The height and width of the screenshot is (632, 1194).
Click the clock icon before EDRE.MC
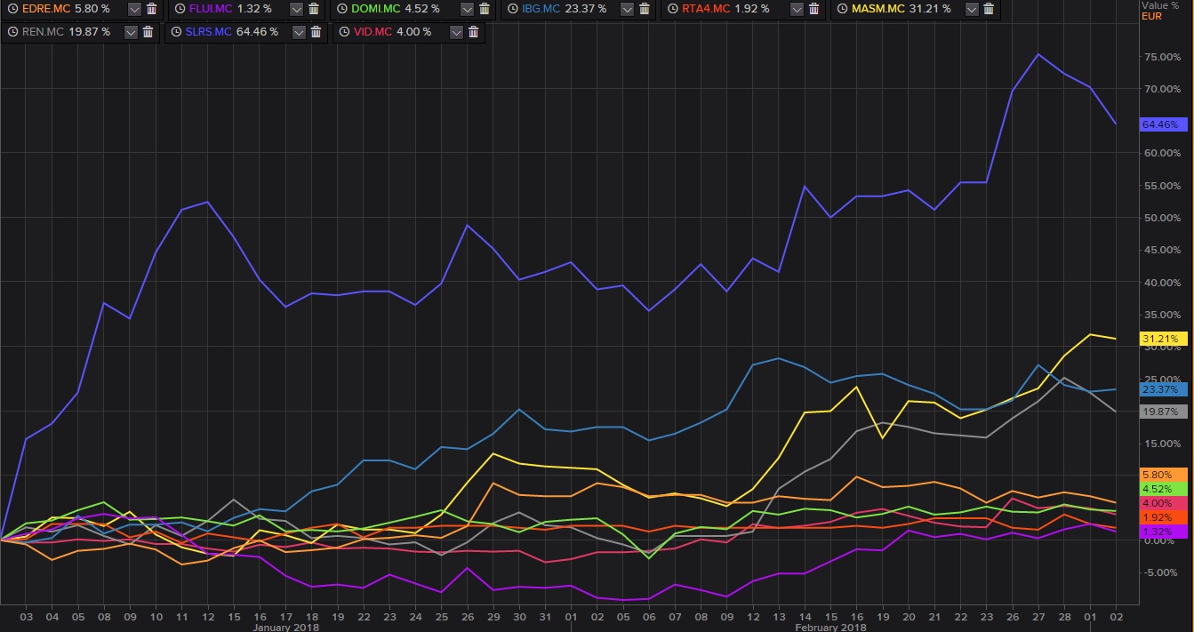(11, 9)
